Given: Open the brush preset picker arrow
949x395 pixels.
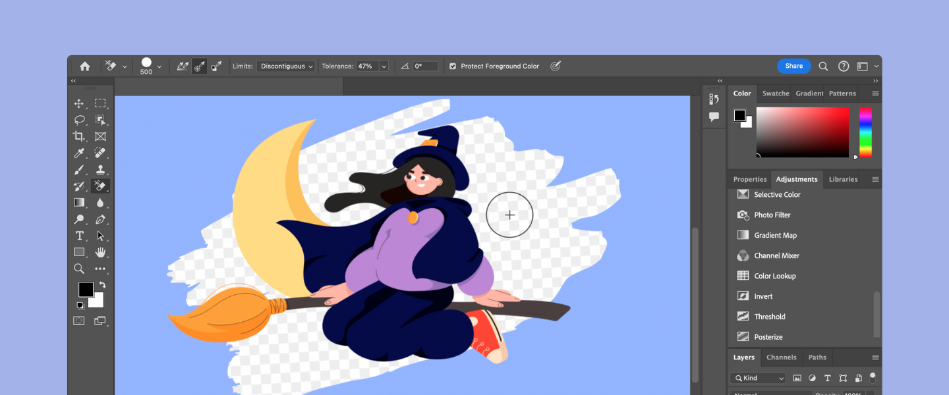Looking at the screenshot, I should pos(159,66).
